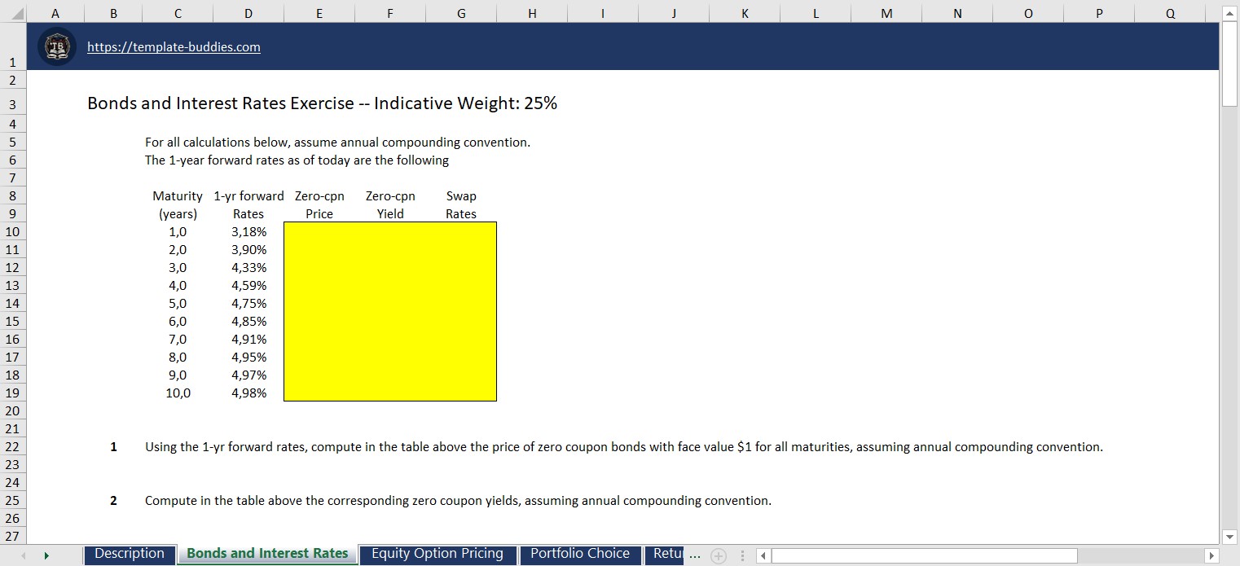
Task: Click the vertical ellipsis next to the scrollbar
Action: click(x=742, y=555)
